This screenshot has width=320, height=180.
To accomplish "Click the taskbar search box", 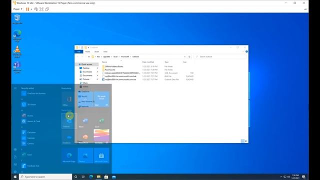I will coord(45,176).
